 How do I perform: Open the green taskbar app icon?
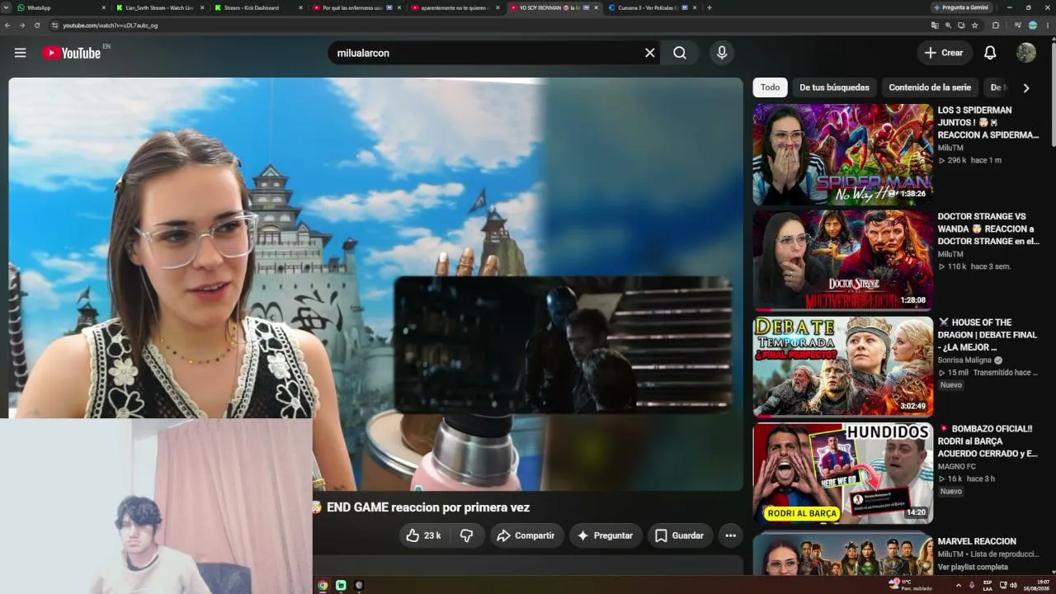pyautogui.click(x=341, y=585)
